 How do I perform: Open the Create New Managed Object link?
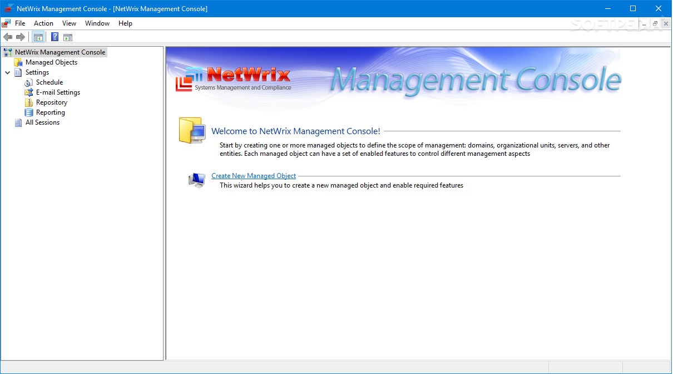click(x=254, y=176)
